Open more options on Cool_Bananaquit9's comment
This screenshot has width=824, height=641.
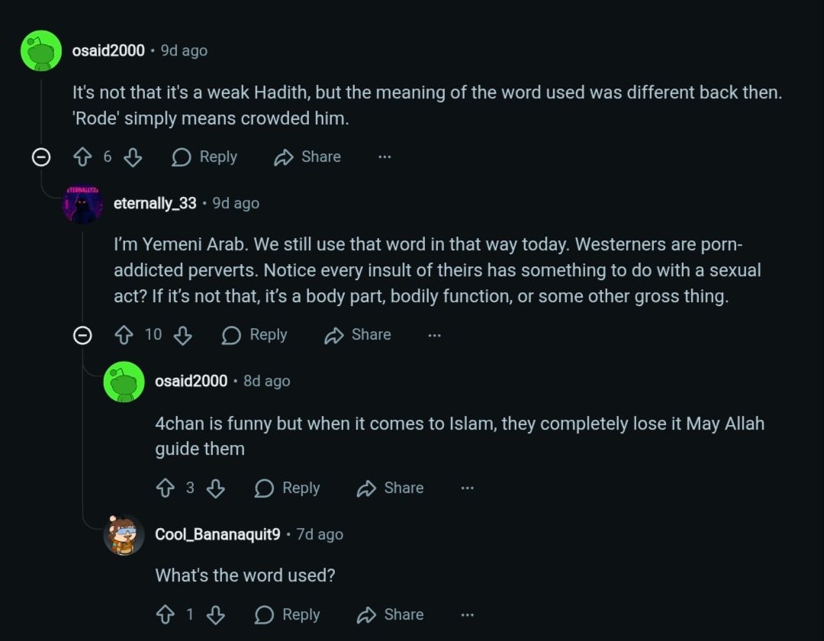coord(468,615)
